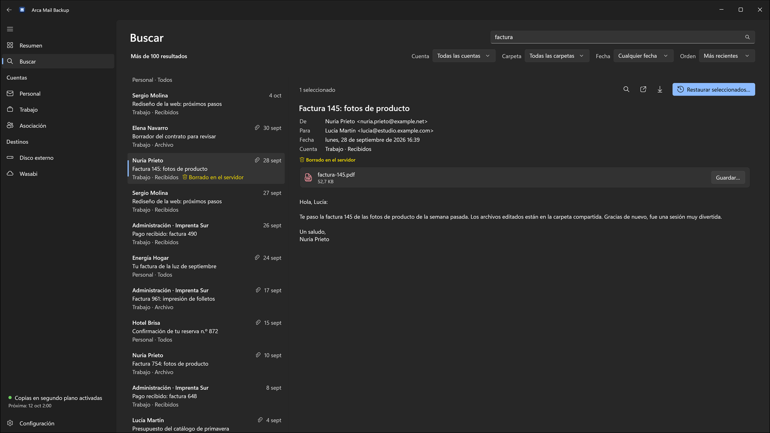The height and width of the screenshot is (433, 770).
Task: Select Buscar in the sidebar
Action: pyautogui.click(x=58, y=61)
